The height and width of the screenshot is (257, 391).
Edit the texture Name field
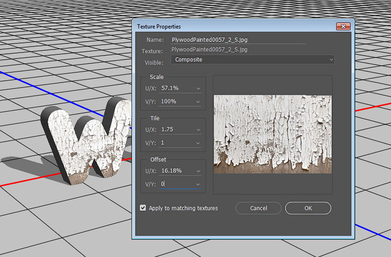[x=238, y=40]
